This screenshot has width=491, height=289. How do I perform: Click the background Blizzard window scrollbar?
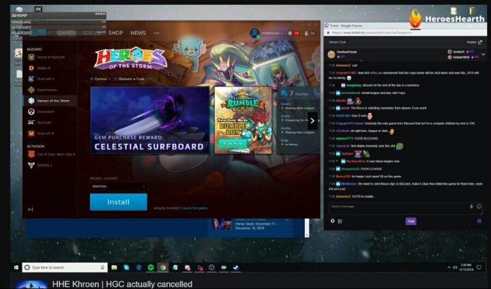pos(307,228)
